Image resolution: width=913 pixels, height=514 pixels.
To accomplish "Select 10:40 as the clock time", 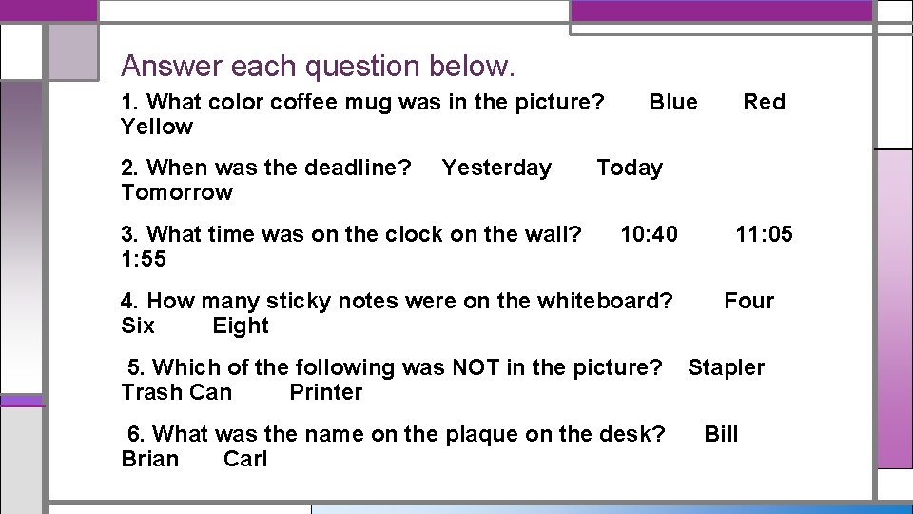I will (649, 234).
